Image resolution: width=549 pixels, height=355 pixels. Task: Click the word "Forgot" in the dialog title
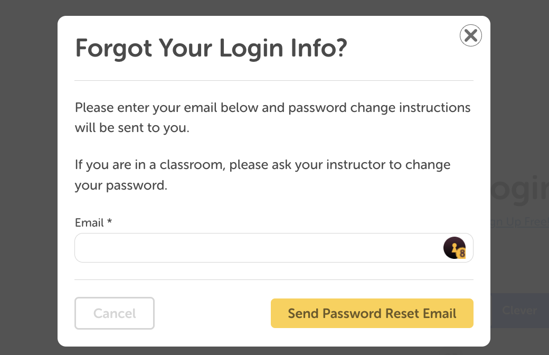pos(114,49)
